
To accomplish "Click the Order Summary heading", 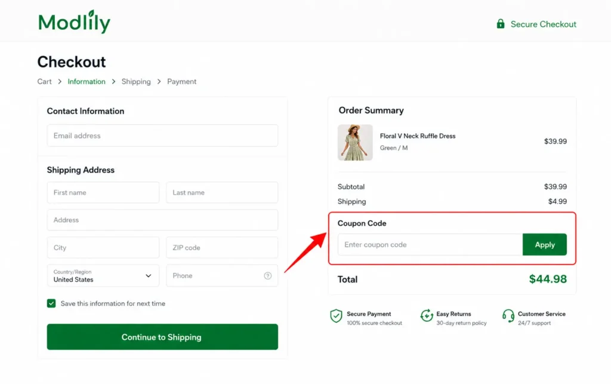I will (x=371, y=110).
